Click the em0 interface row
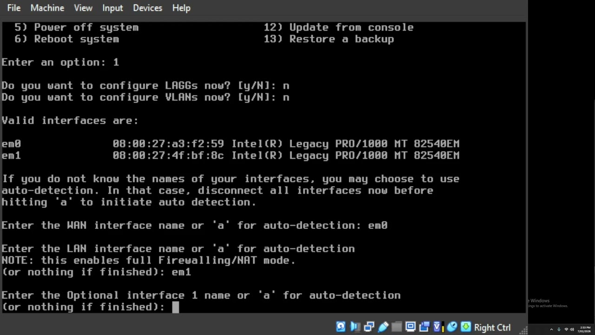 (x=231, y=144)
